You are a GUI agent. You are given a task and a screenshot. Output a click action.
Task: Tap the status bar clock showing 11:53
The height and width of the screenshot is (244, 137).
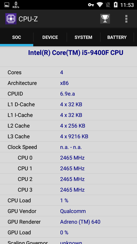coord(127,5)
